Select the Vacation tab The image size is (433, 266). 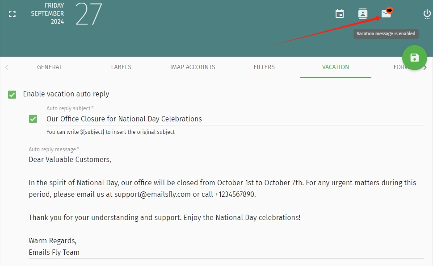point(336,67)
